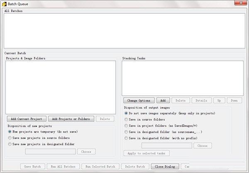Click Choose button for new projects folder
This screenshot has width=249, height=173.
tap(86, 151)
